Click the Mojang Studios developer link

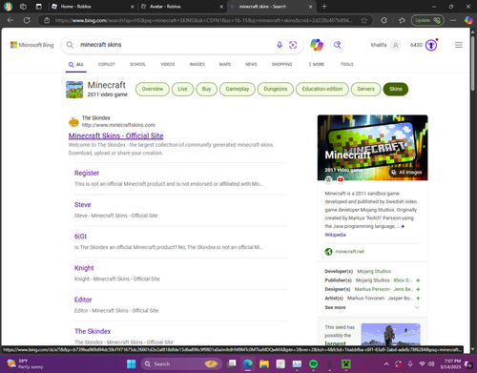374,271
